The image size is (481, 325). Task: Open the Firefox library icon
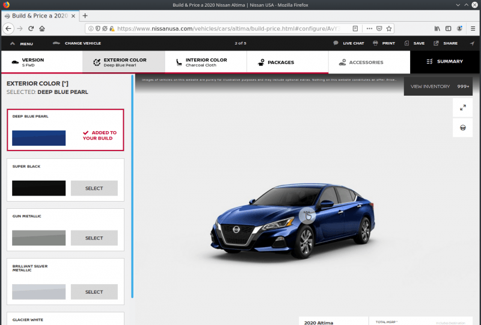click(x=437, y=28)
